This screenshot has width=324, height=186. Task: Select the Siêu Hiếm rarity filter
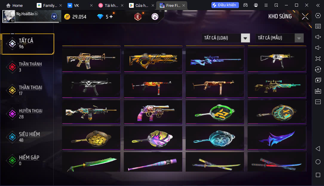click(x=27, y=137)
